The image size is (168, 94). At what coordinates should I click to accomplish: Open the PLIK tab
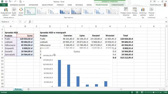point(4,5)
